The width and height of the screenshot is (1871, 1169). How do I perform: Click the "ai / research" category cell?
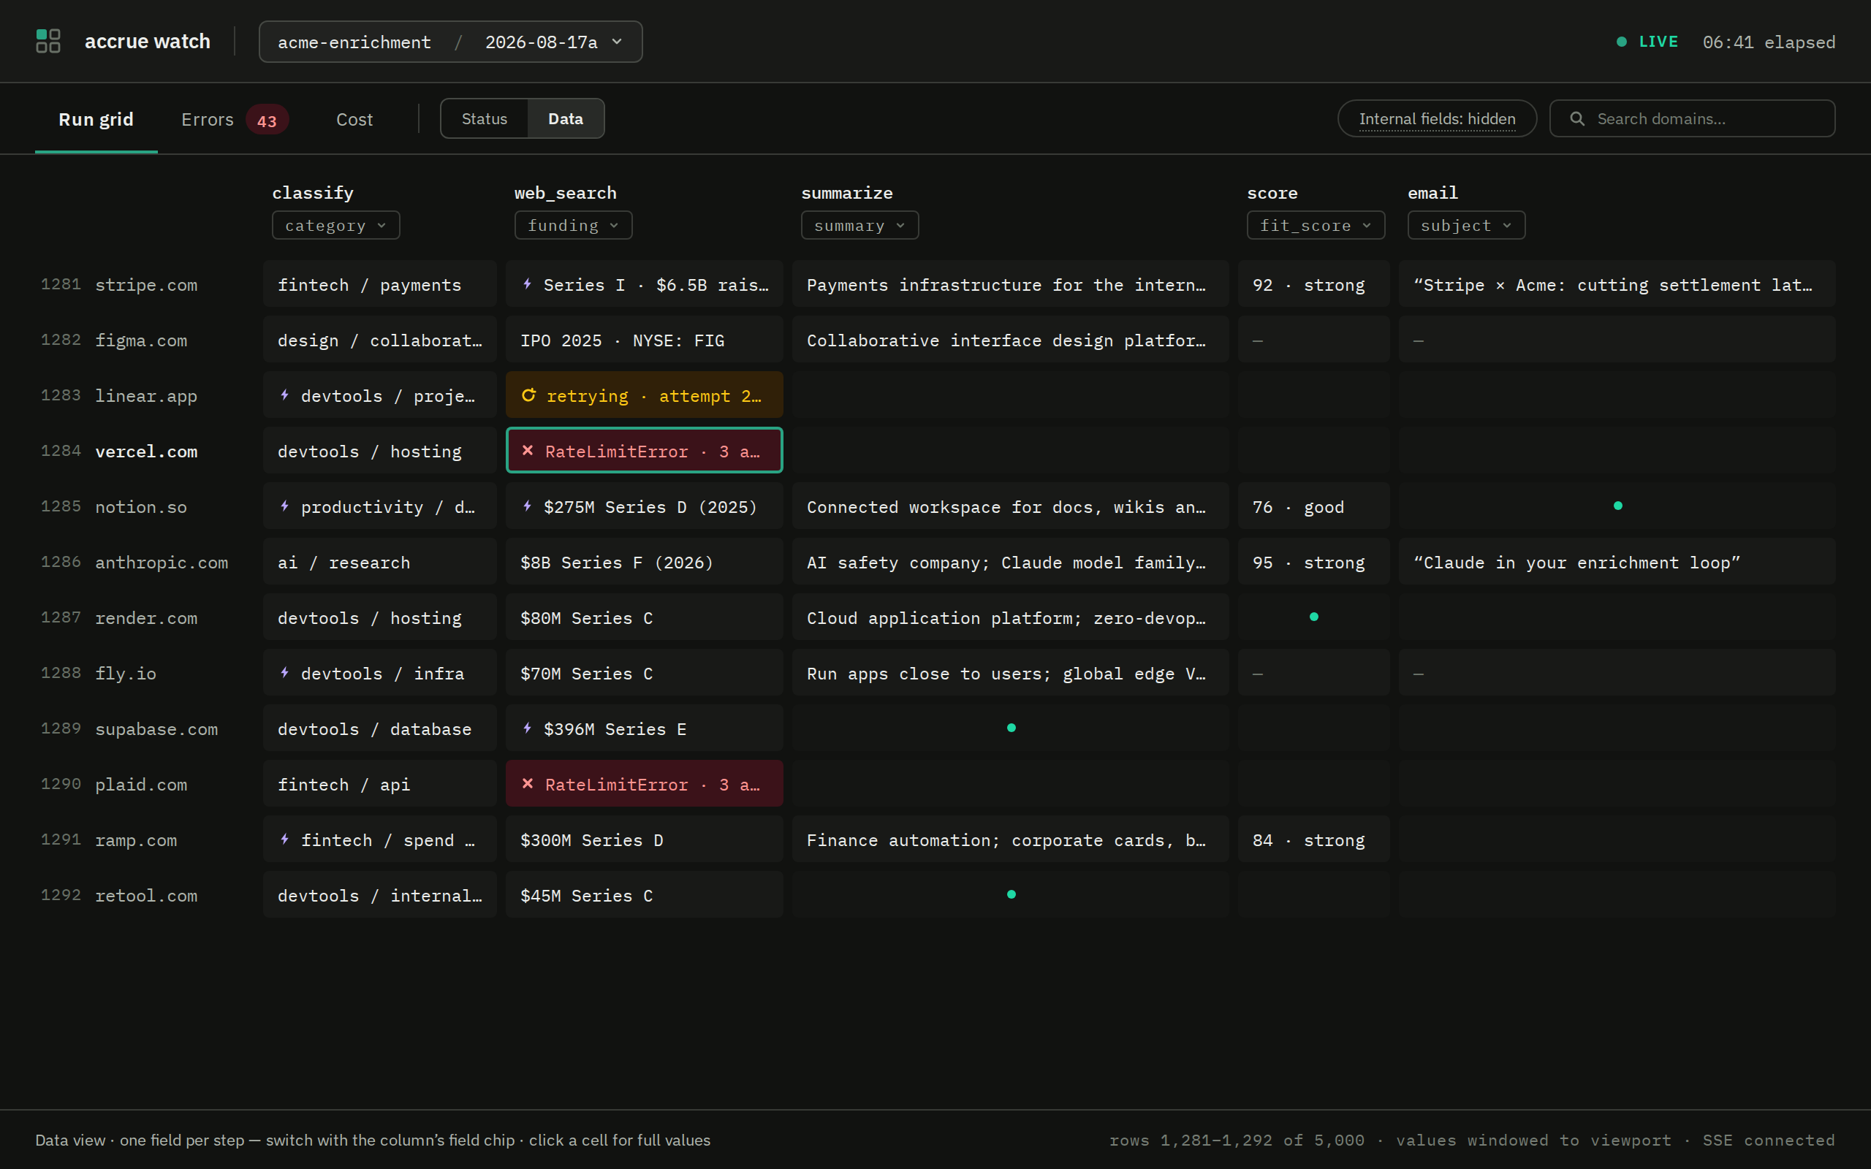click(x=379, y=561)
